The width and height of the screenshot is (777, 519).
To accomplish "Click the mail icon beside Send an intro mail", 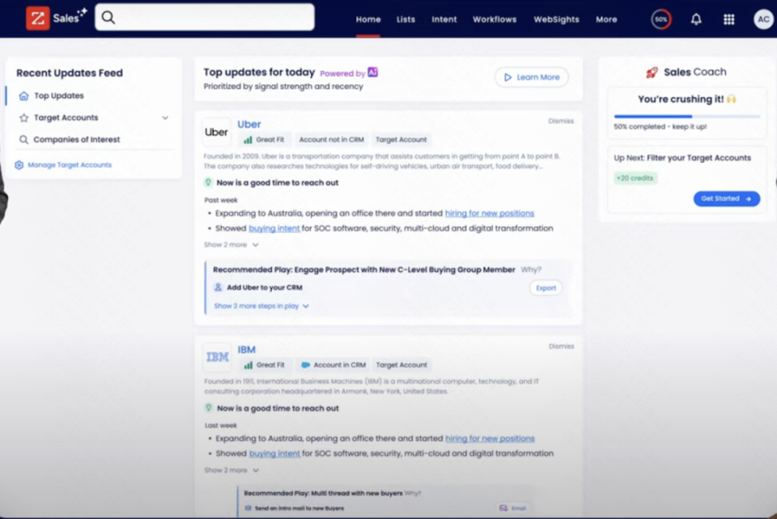I will (x=248, y=508).
